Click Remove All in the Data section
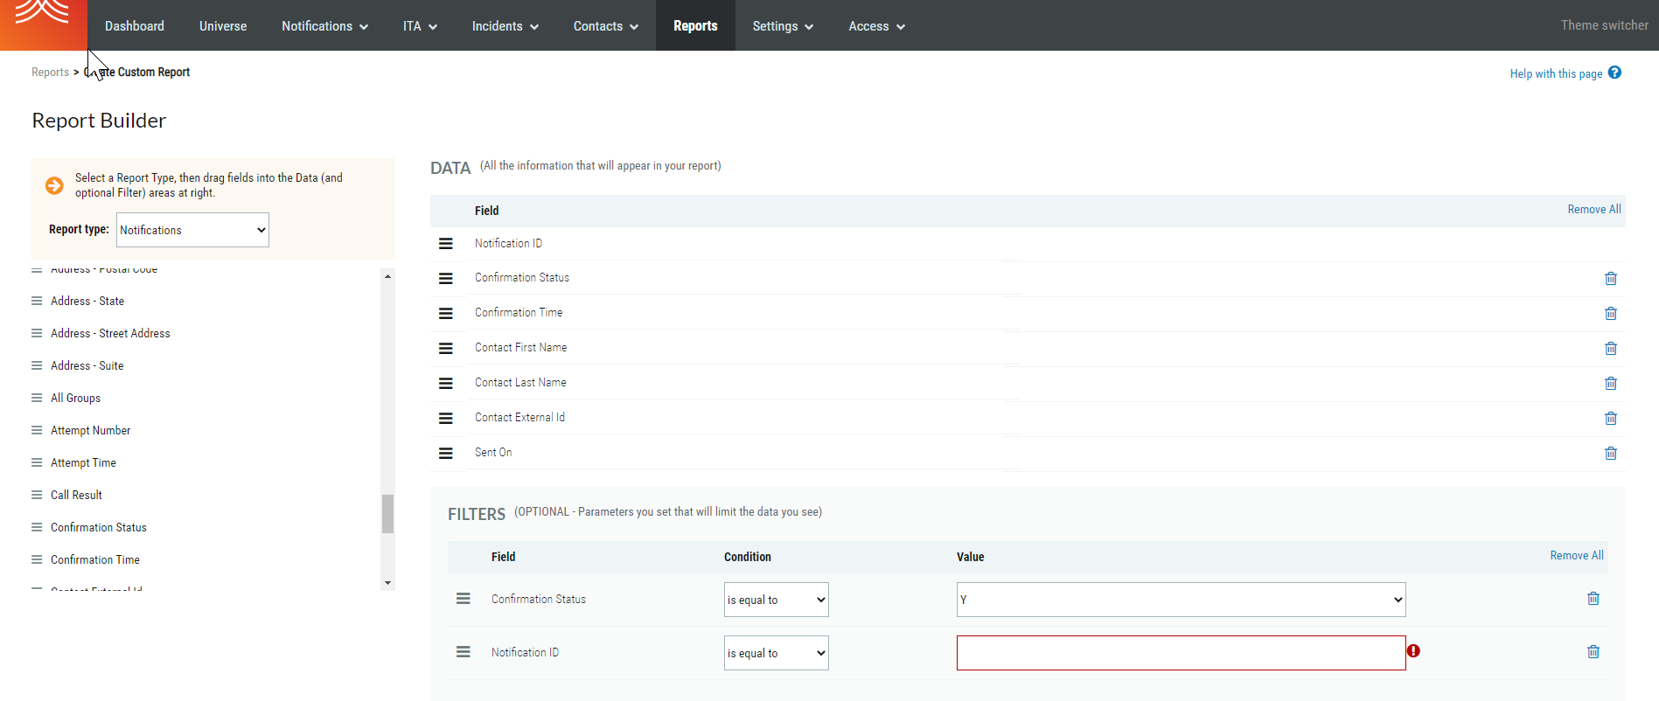1659x701 pixels. pyautogui.click(x=1593, y=210)
